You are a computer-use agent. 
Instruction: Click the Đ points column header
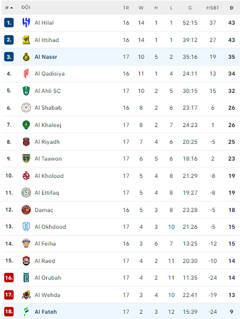pos(232,8)
